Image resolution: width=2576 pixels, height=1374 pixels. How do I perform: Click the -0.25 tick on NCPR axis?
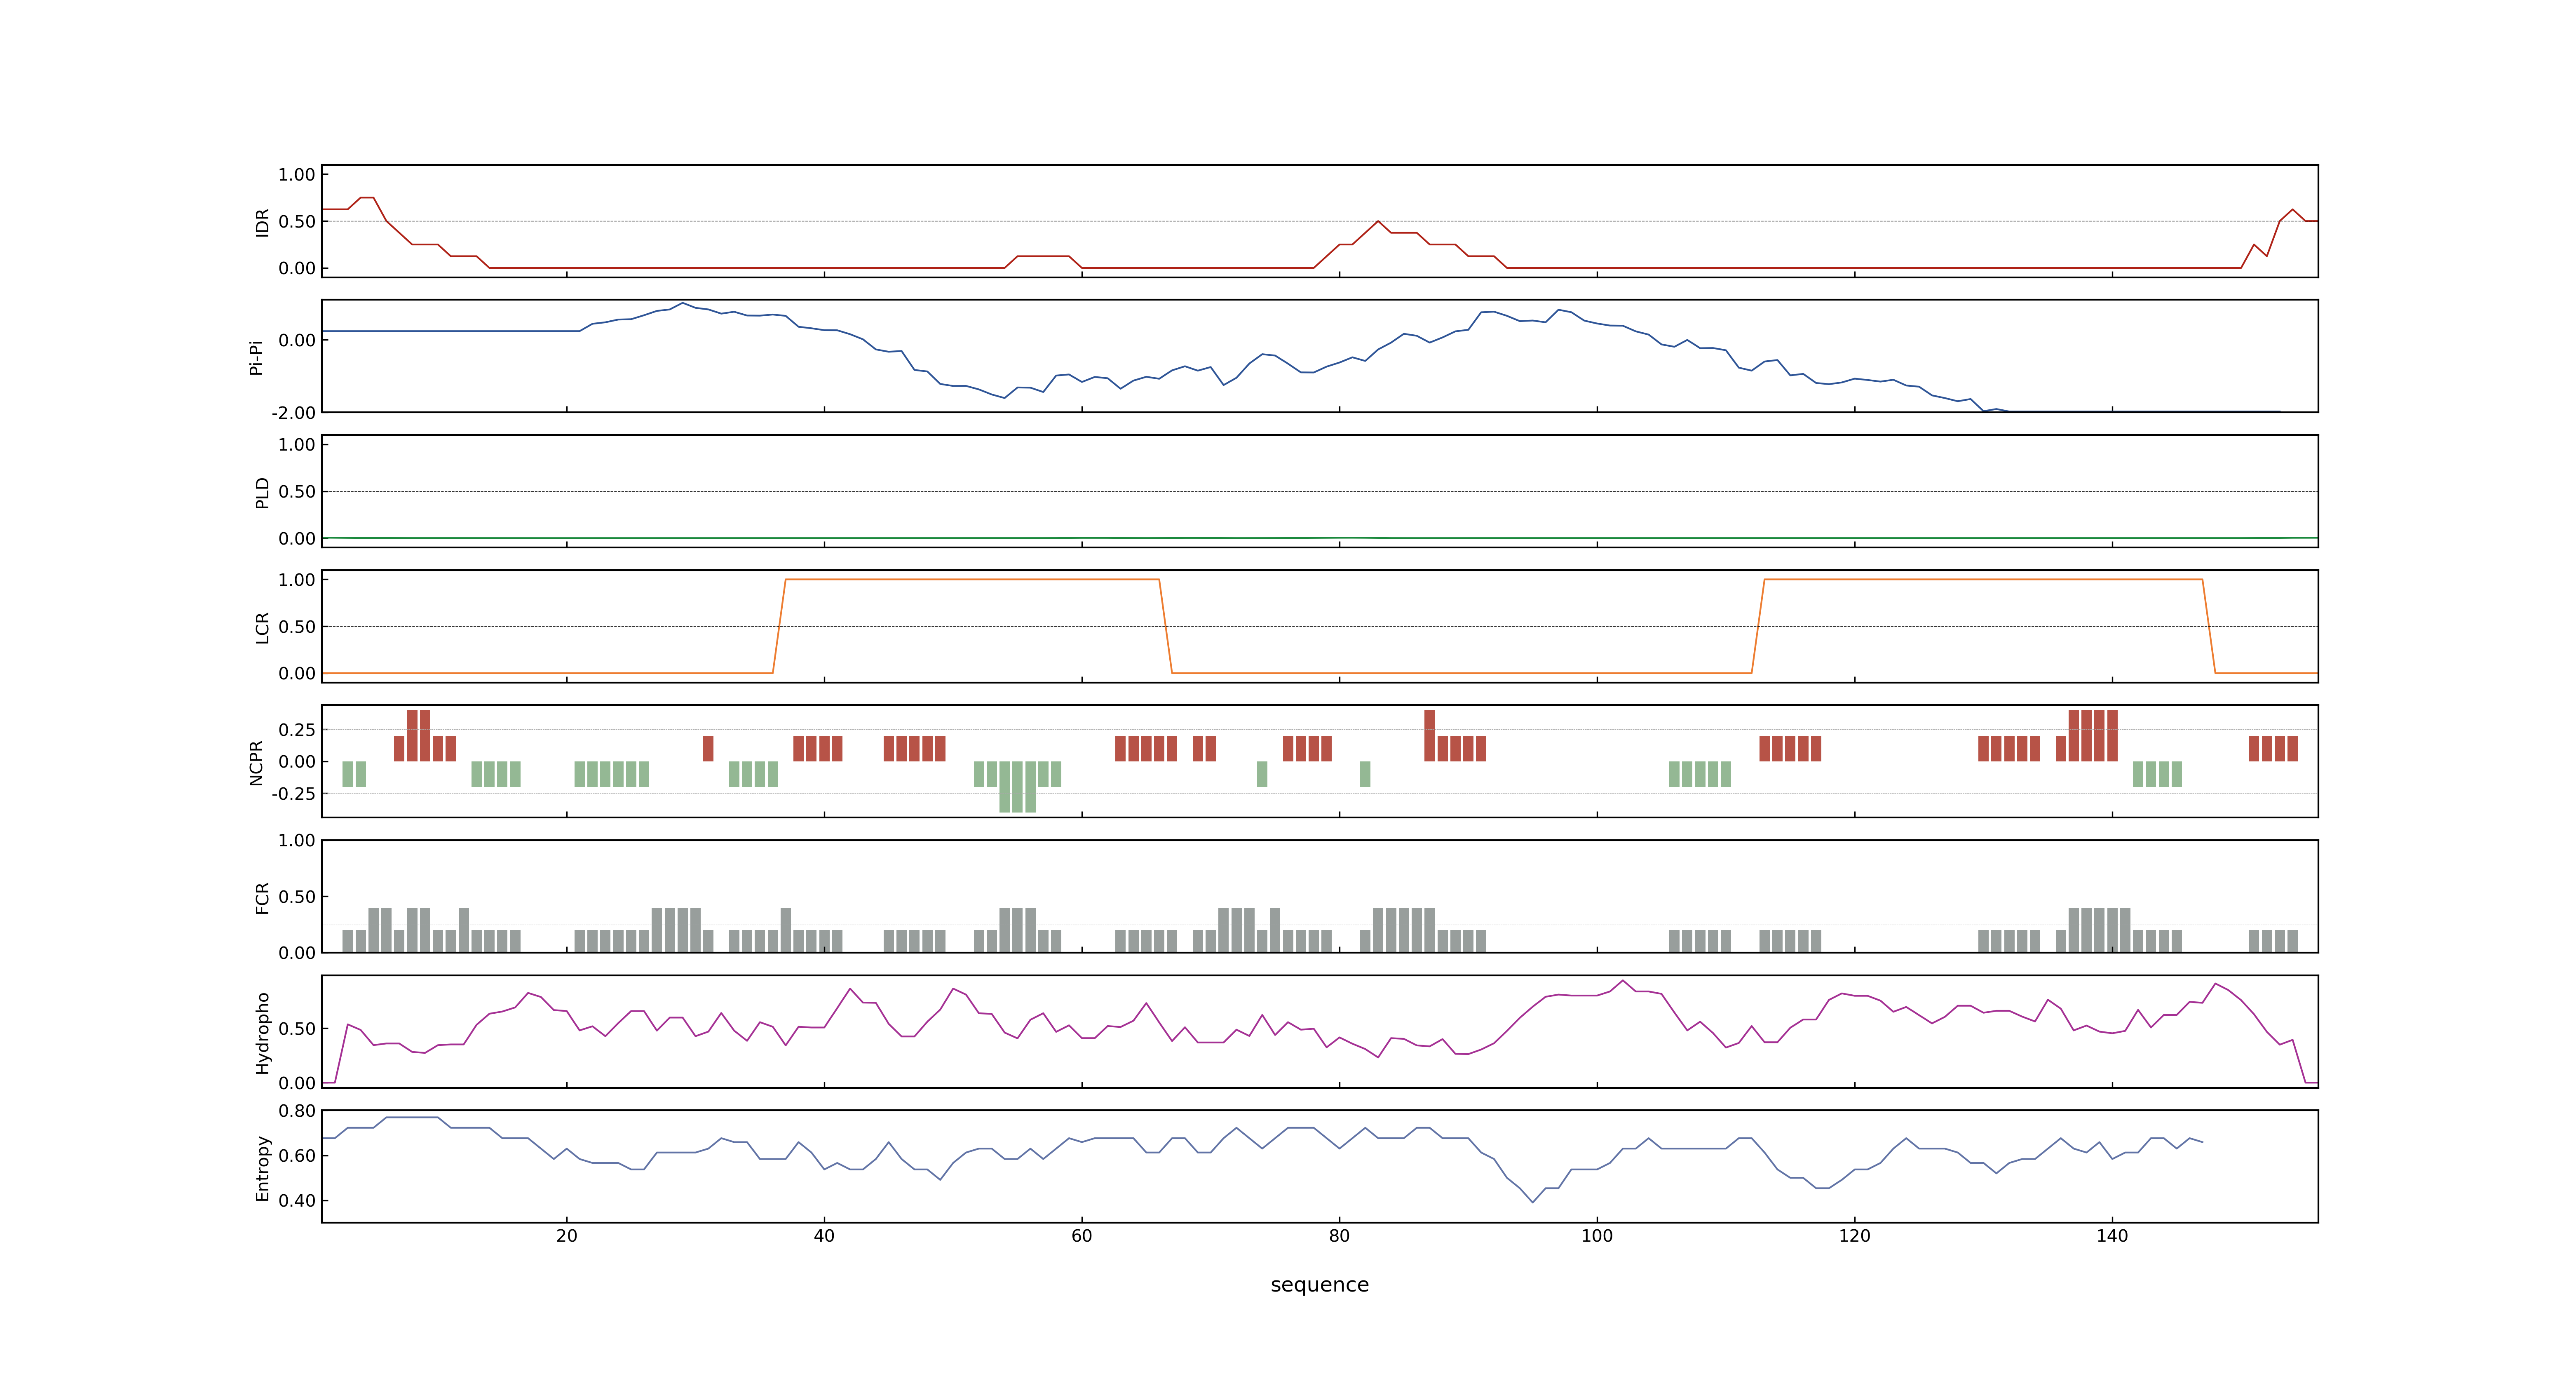293,793
